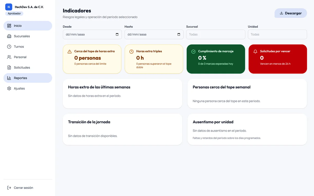Click the Turnos clock icon
Viewport: 314px width, 196px height.
click(9, 47)
